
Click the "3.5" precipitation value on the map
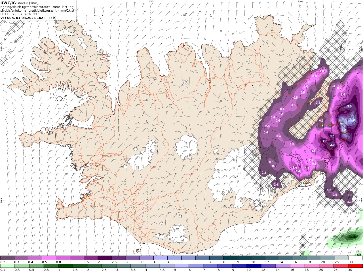coord(349,106)
